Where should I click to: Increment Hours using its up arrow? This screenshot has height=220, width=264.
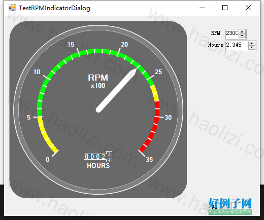(x=252, y=44)
